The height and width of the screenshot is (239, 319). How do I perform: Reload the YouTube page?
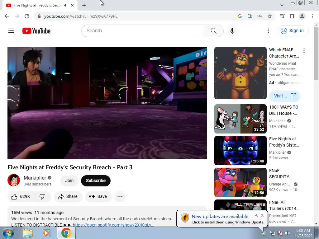(x=27, y=16)
